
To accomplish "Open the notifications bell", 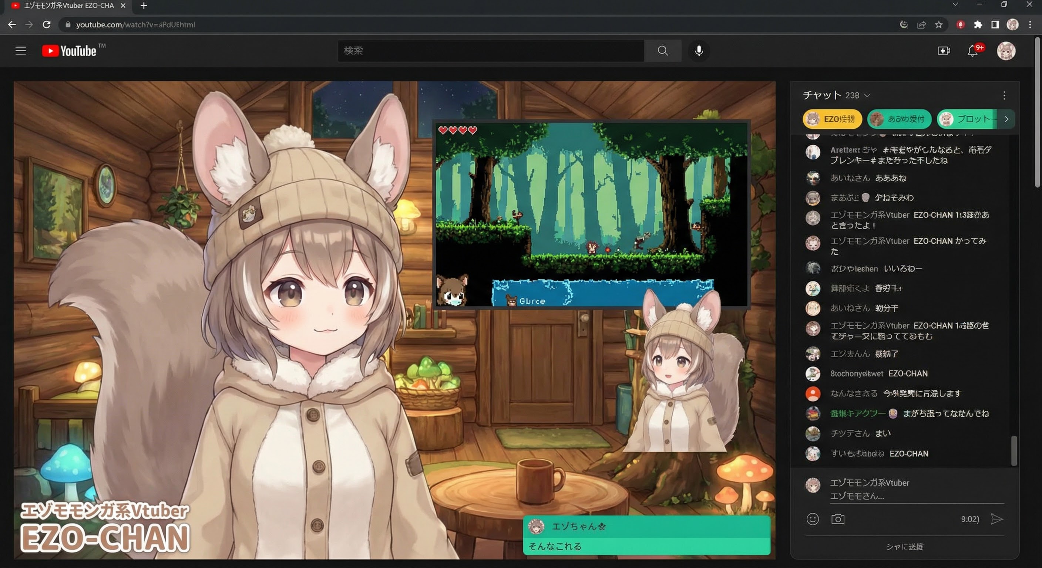I will (x=972, y=51).
